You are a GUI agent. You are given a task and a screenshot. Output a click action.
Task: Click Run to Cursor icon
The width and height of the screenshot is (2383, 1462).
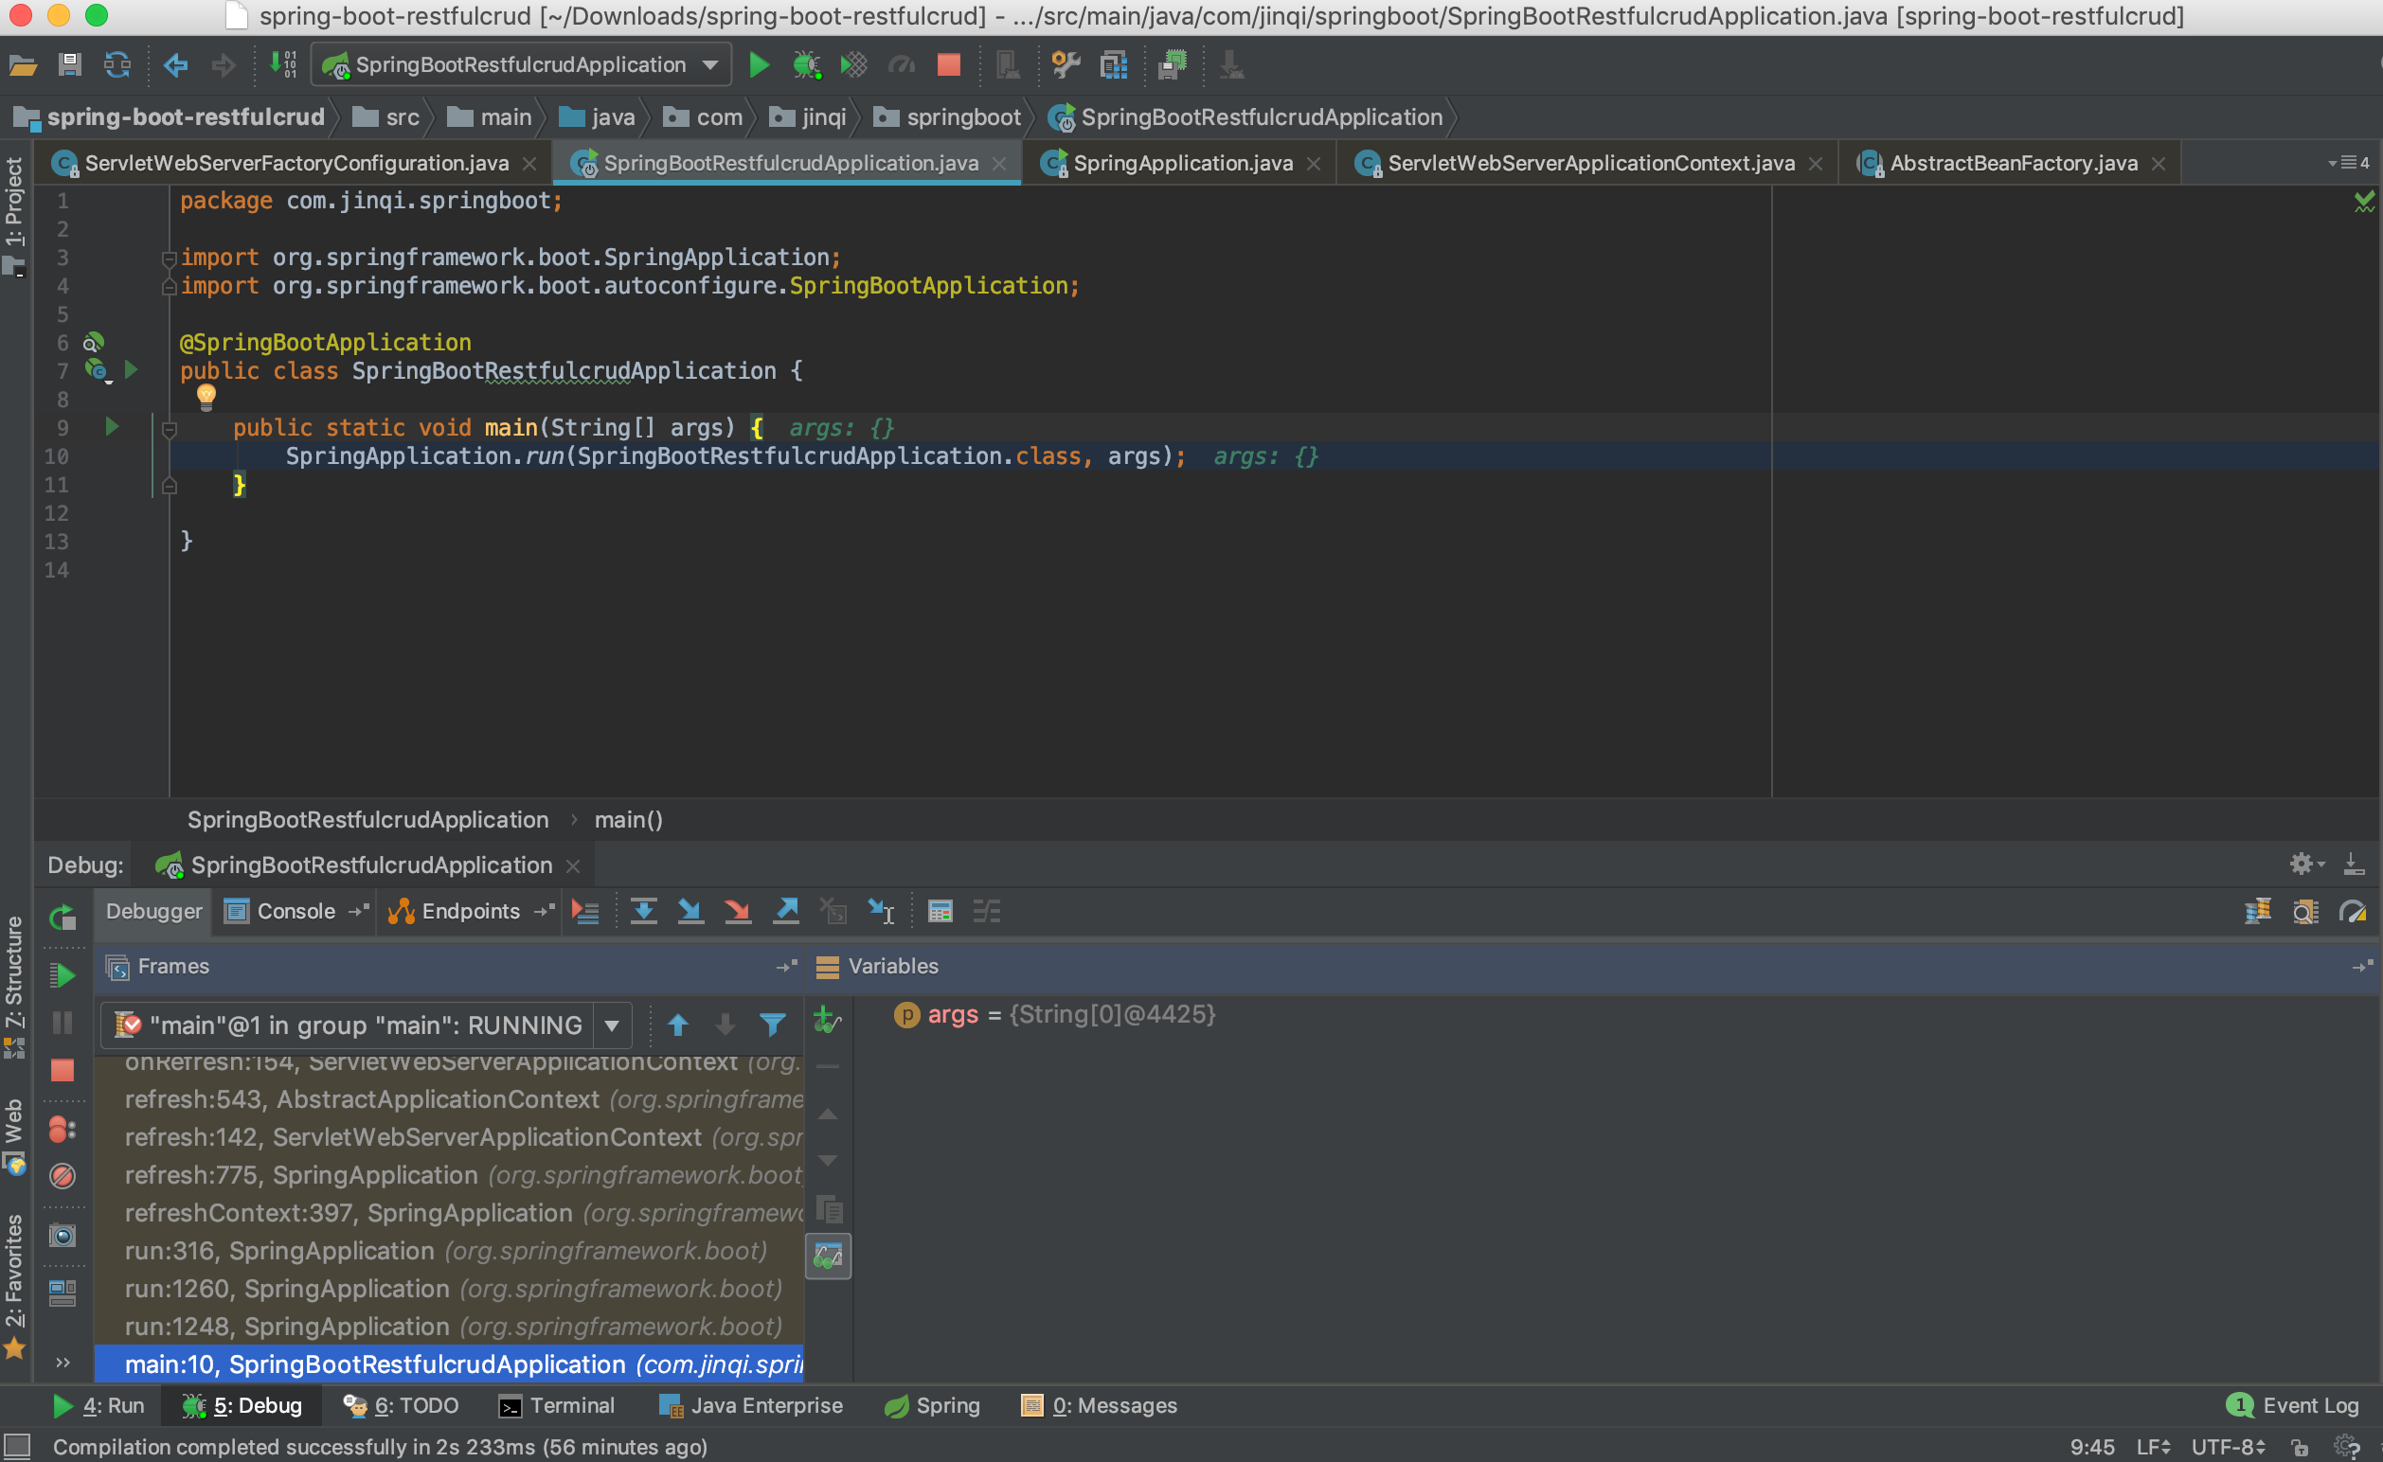tap(882, 911)
